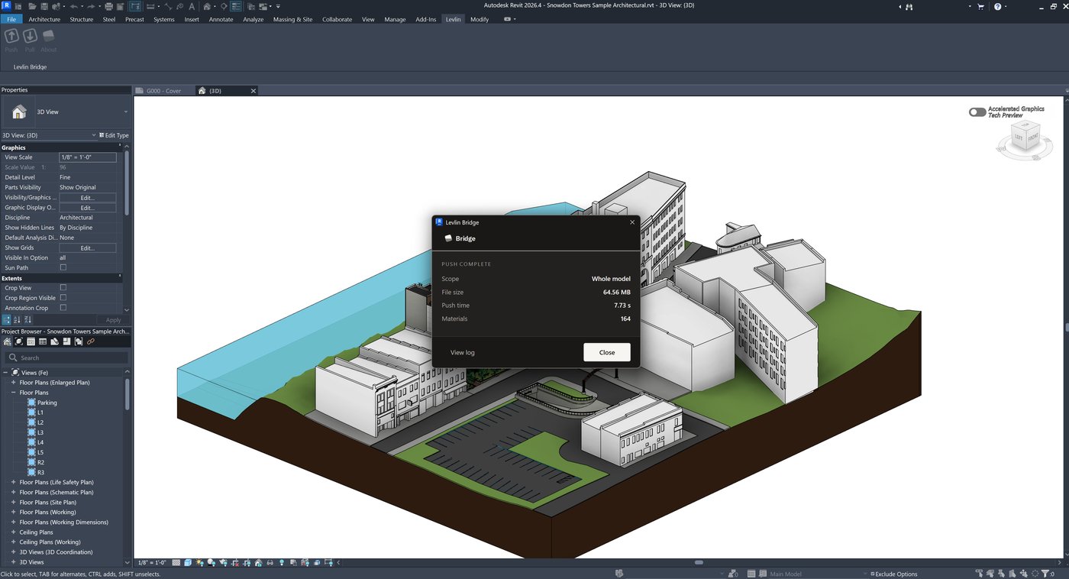Click Sun Path icon in view control bar

199,562
